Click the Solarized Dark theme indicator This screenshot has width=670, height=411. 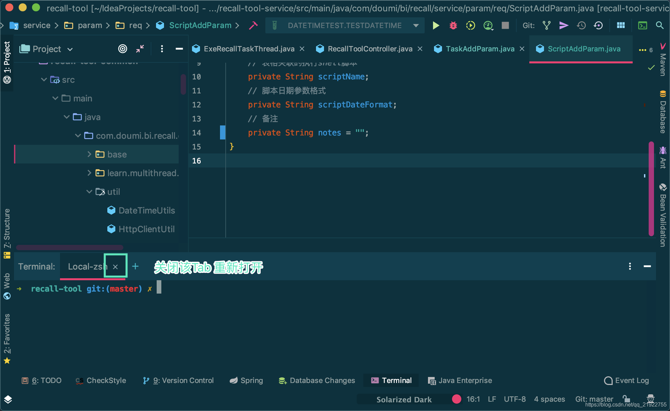click(404, 399)
